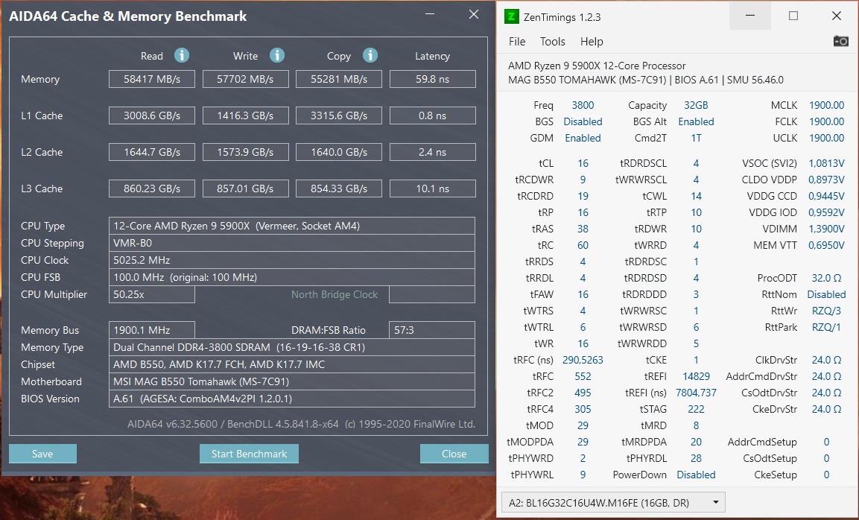859x520 pixels.
Task: Click the tRAS 38 value
Action: point(583,229)
